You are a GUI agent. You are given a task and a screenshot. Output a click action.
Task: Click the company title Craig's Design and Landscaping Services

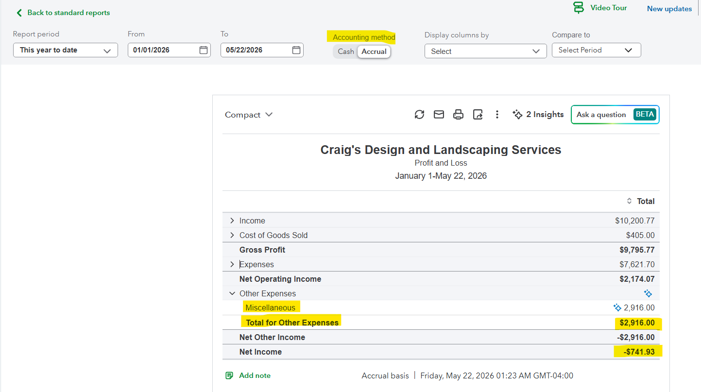tap(441, 150)
